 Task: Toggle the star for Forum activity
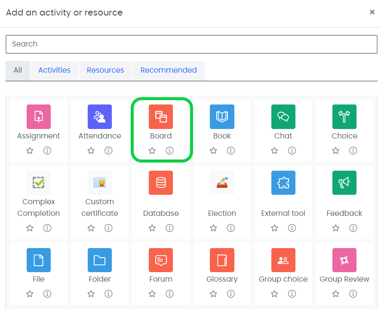click(x=152, y=294)
